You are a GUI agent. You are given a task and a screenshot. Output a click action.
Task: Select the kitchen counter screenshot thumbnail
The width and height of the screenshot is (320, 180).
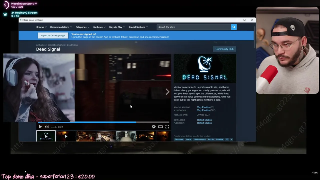point(106,136)
